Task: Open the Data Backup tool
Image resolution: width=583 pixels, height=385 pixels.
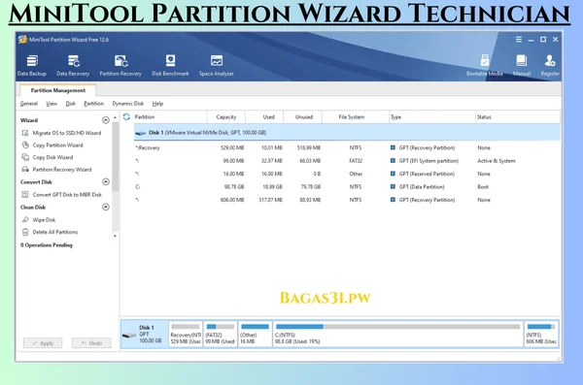Action: click(x=32, y=65)
